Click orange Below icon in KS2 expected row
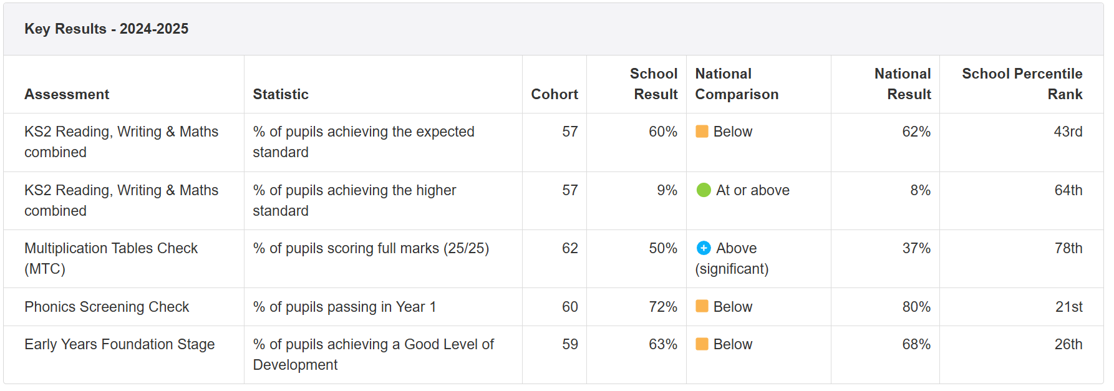 click(702, 132)
